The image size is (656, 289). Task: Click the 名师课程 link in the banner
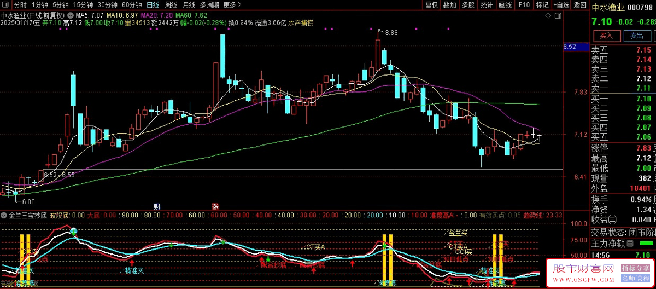click(x=635, y=279)
